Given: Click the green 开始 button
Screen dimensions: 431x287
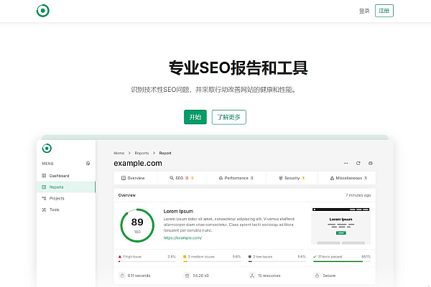Looking at the screenshot, I should pos(195,117).
